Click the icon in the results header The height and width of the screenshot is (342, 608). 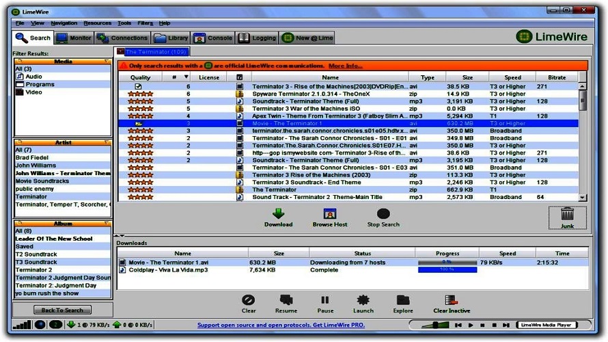pyautogui.click(x=240, y=77)
